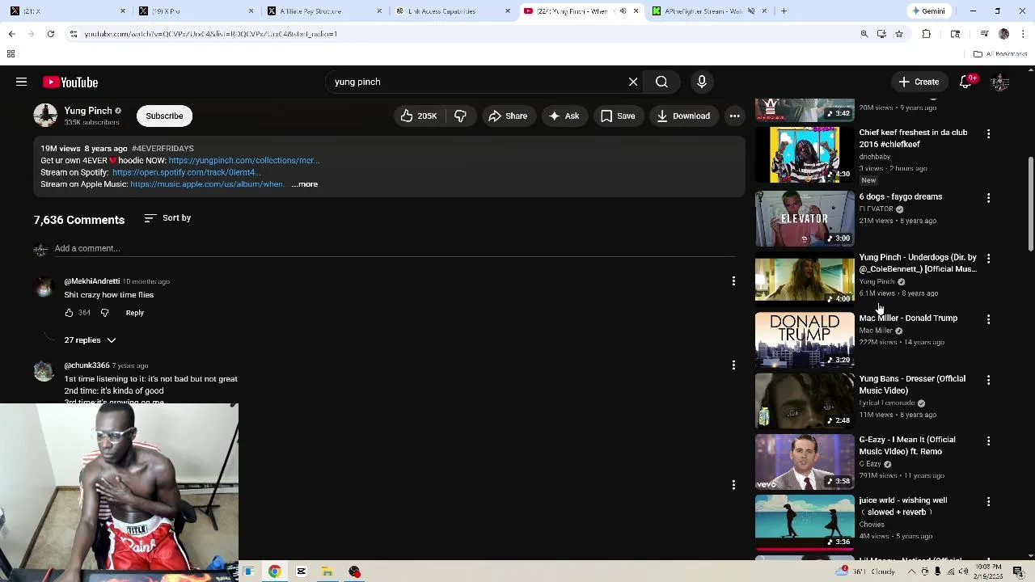The height and width of the screenshot is (582, 1035).
Task: Open the Chrome extensions puzzle icon
Action: (x=927, y=34)
